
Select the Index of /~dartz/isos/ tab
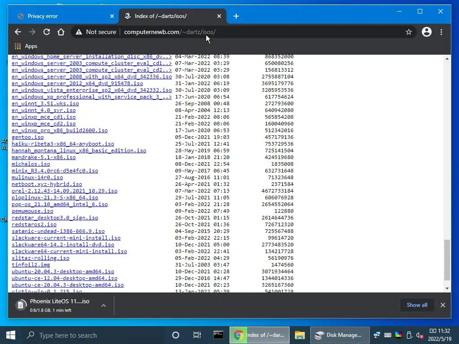coord(173,16)
